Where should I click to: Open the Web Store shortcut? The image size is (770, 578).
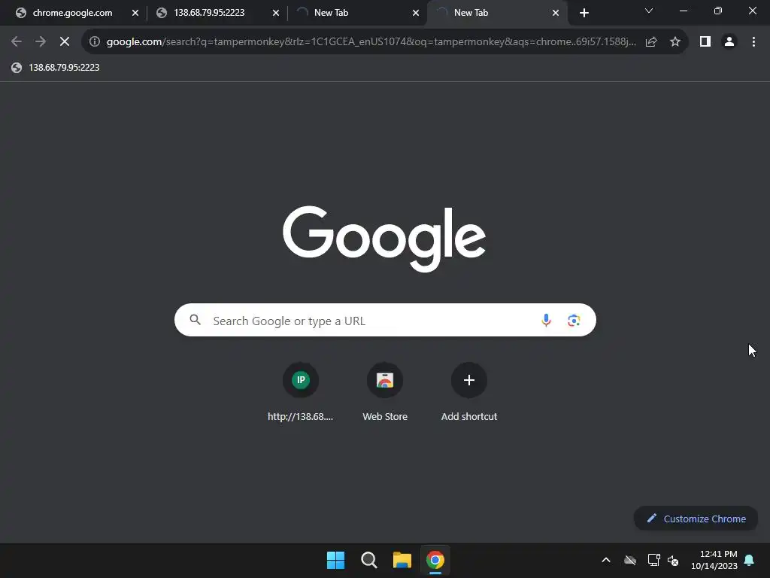(385, 392)
